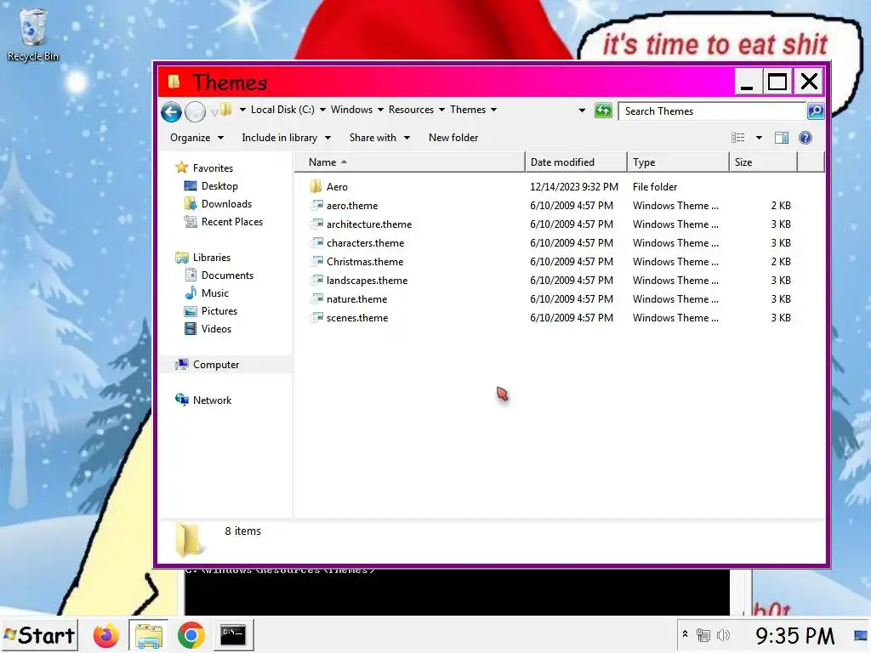The width and height of the screenshot is (871, 653).
Task: Click network tray icon
Action: (703, 635)
